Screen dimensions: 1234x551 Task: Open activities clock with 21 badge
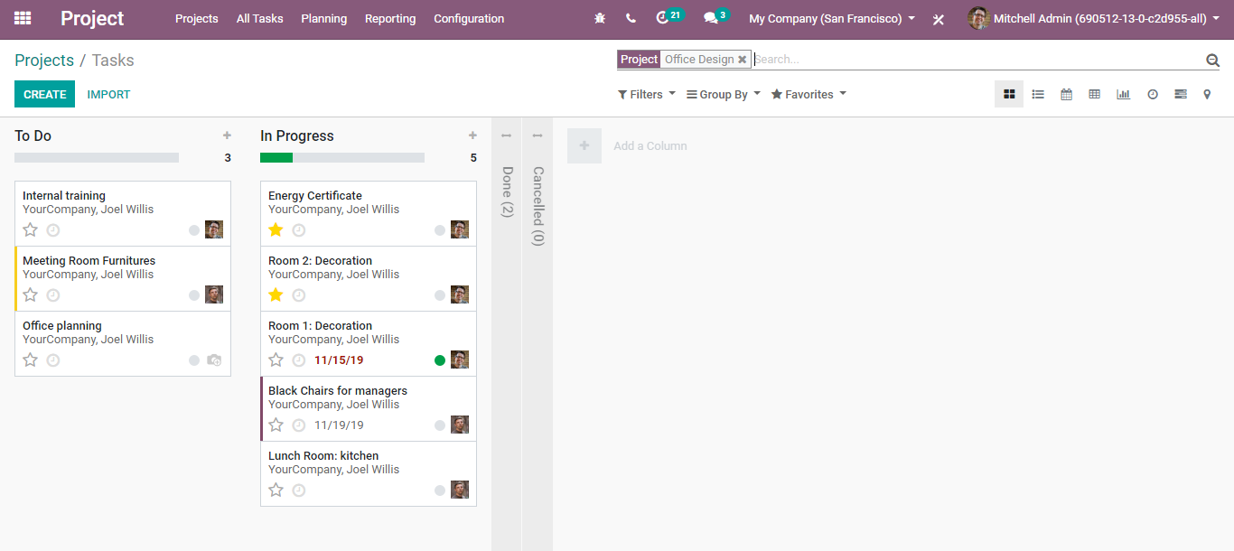(668, 17)
